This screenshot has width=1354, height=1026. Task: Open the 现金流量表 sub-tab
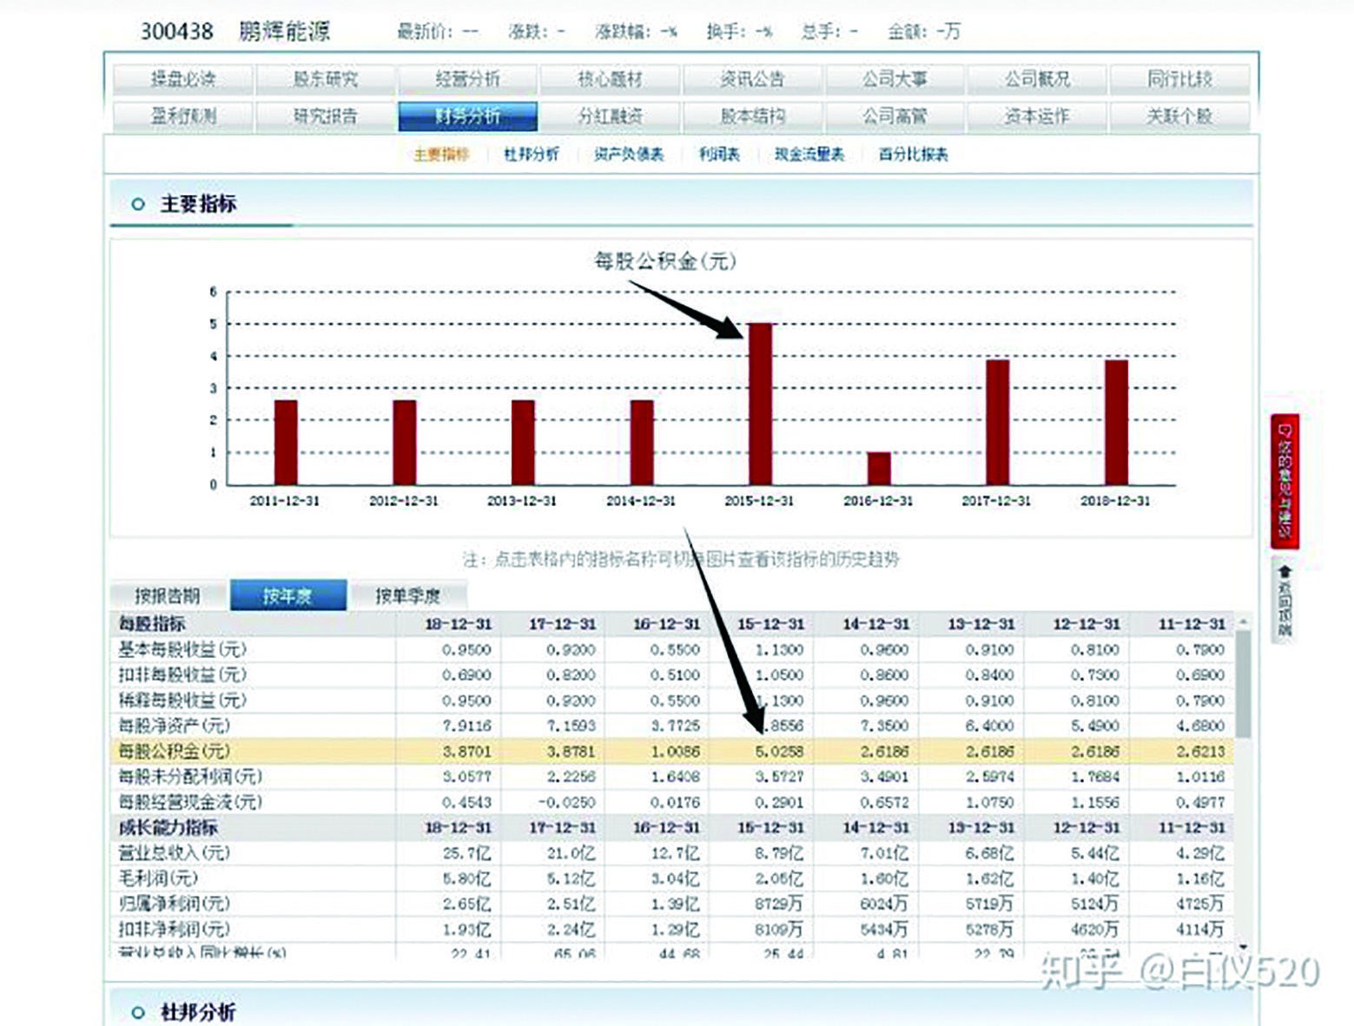coord(809,154)
